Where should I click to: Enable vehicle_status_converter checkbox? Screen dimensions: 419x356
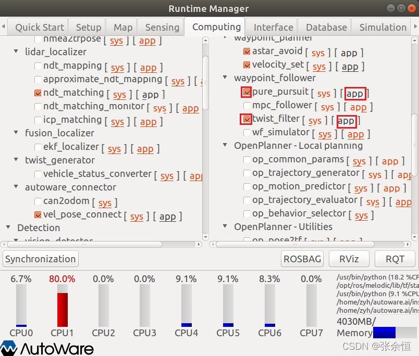[x=38, y=174]
